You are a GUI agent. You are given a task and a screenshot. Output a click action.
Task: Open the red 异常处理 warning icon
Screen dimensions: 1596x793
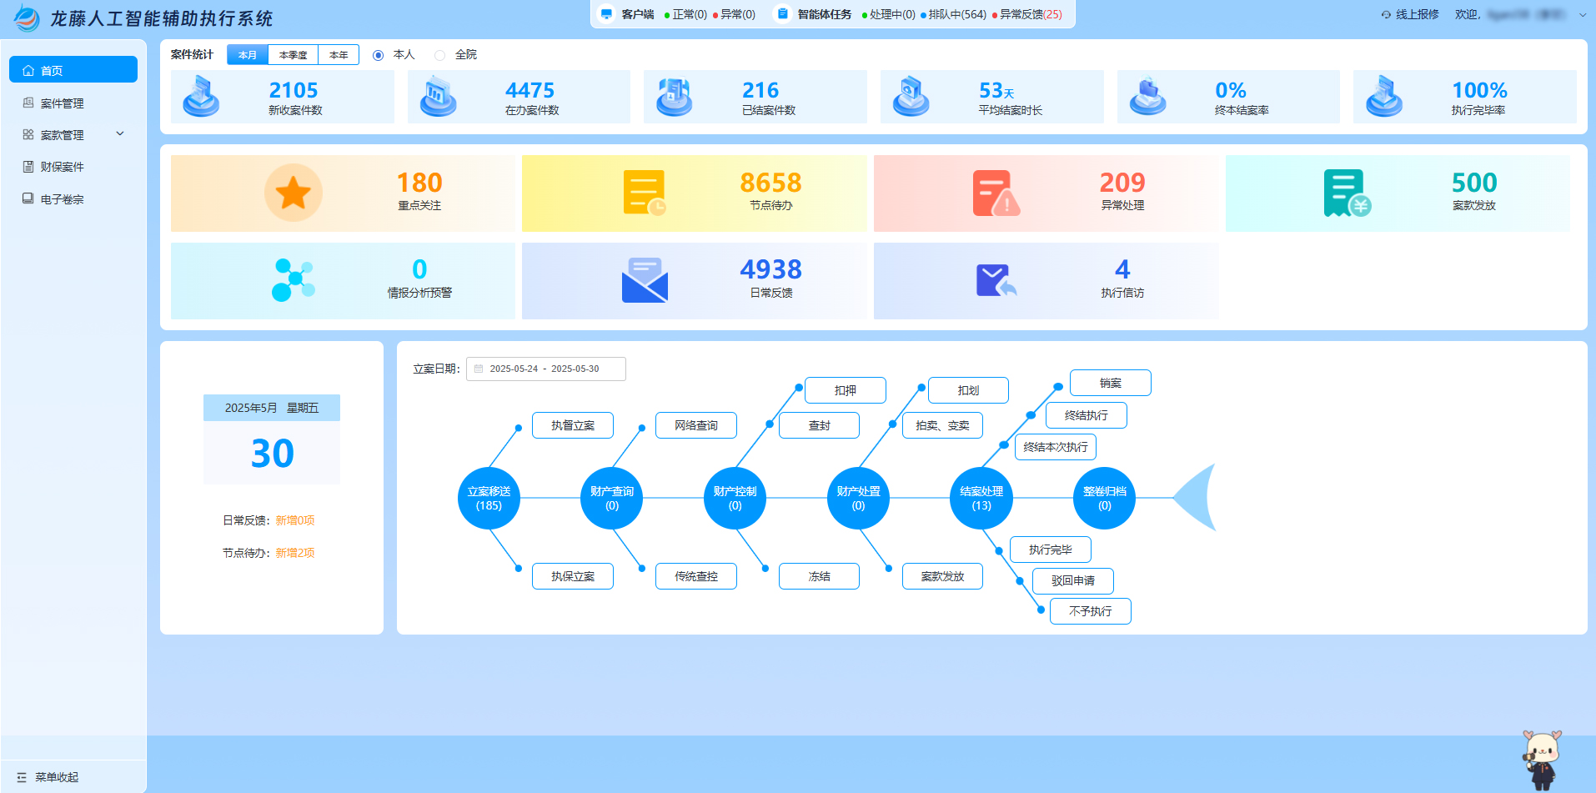tap(996, 193)
